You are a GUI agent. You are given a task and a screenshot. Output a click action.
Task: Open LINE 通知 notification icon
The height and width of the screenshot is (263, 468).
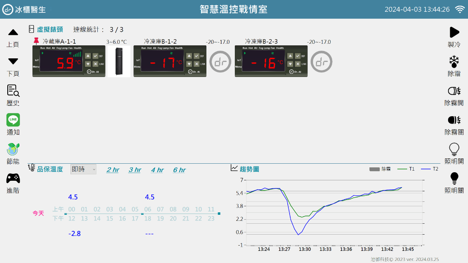click(x=13, y=120)
